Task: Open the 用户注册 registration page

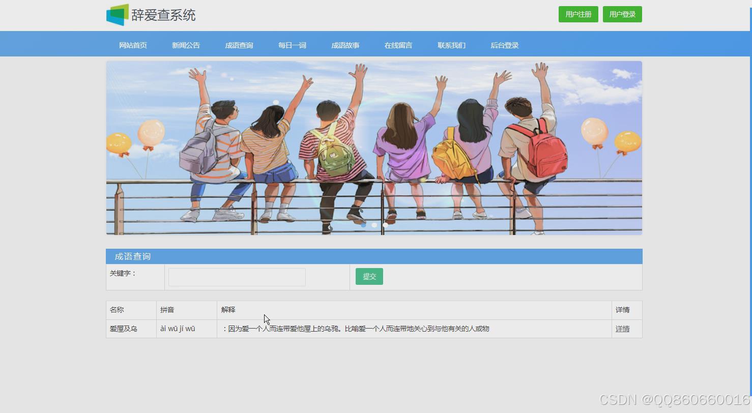Action: pos(578,14)
